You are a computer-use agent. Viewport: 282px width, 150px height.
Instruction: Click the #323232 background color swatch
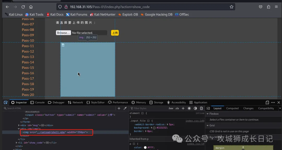tap(154, 128)
